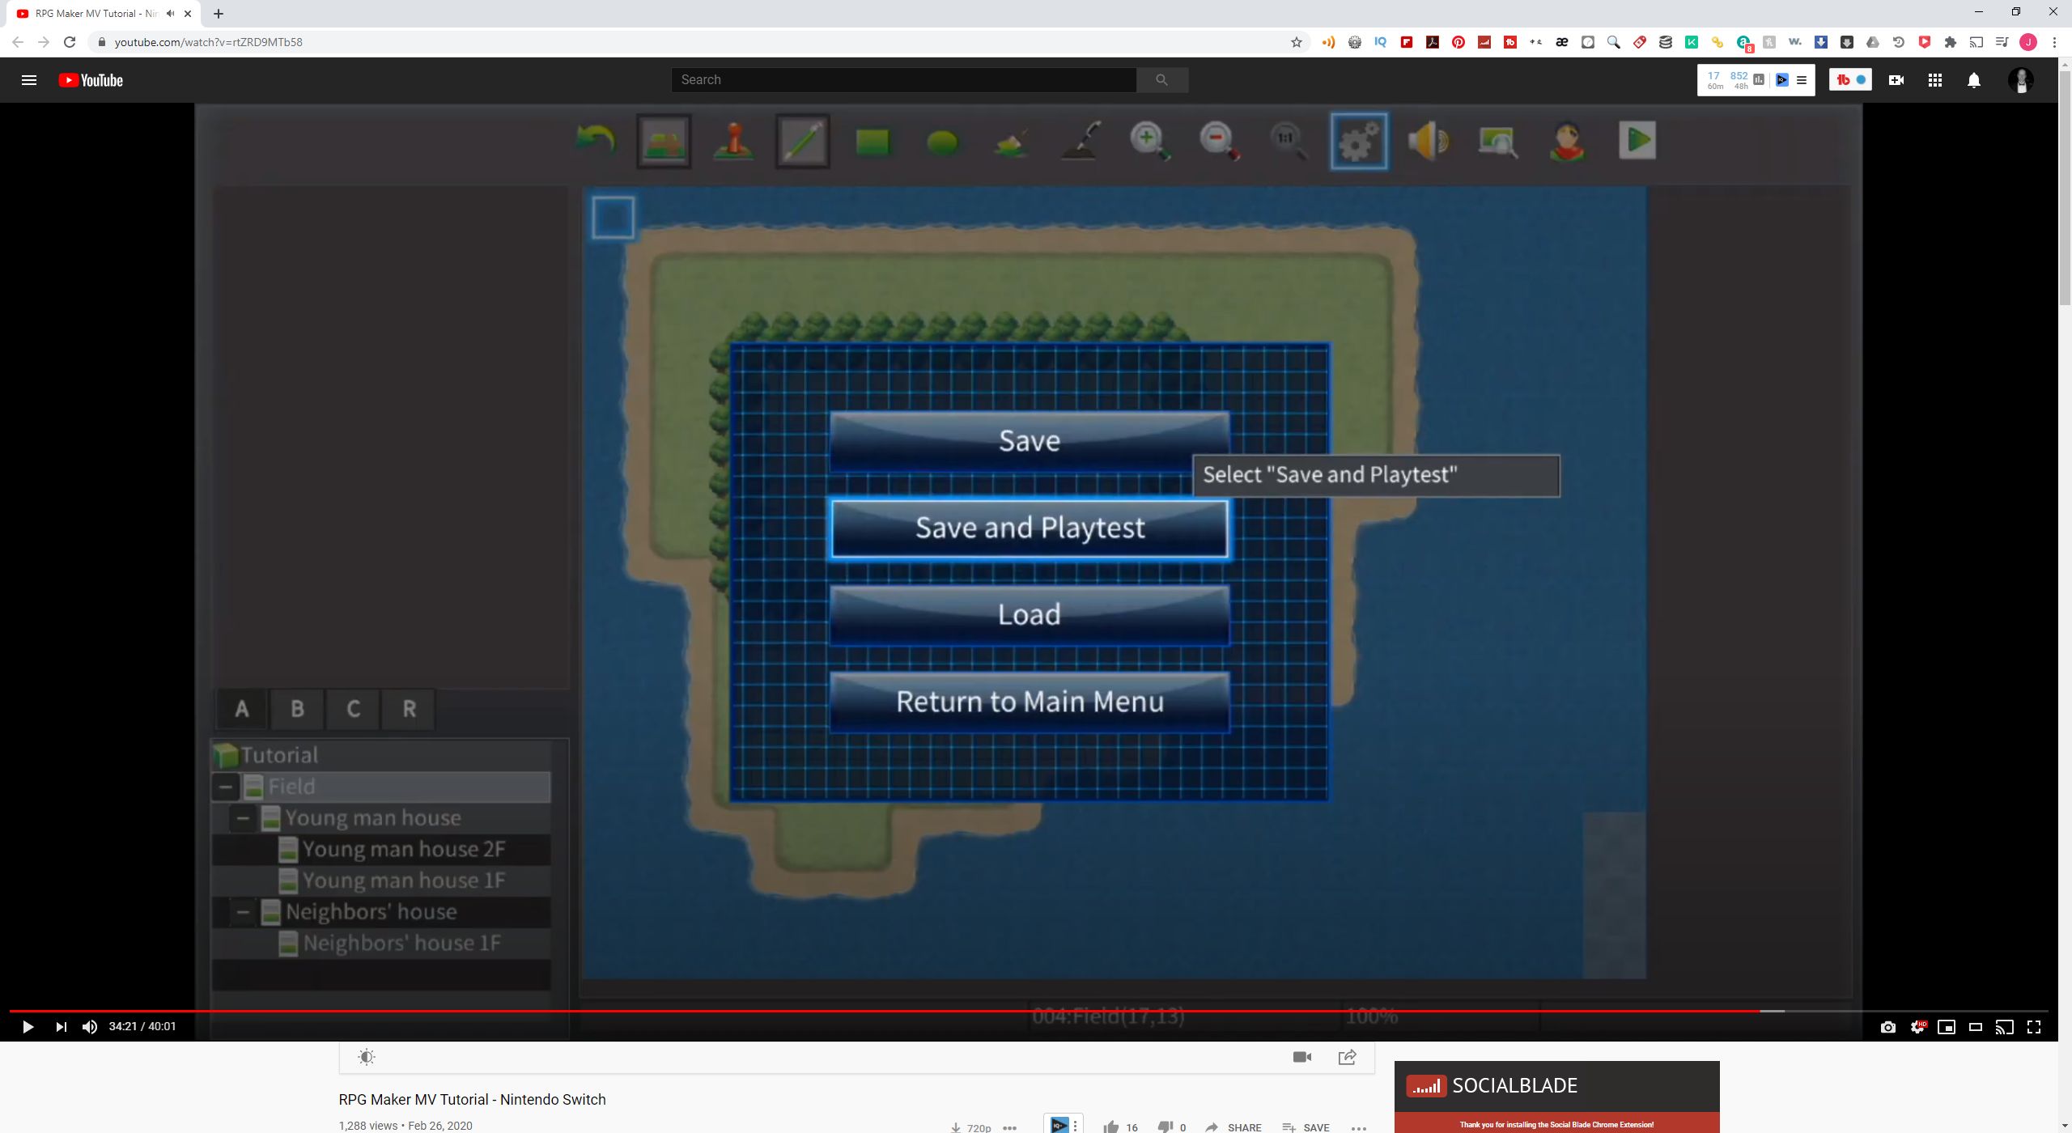2072x1133 pixels.
Task: Focus the YouTube search field
Action: tap(903, 79)
